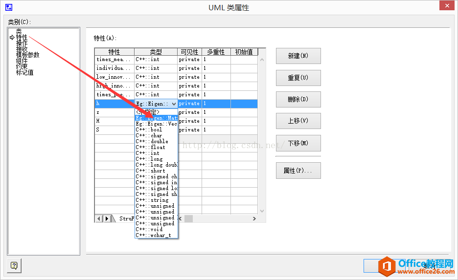Screen dimensions: 458x280
Task: Choose Eg::Eigen::Vec in the type dropdown
Action: [x=156, y=124]
